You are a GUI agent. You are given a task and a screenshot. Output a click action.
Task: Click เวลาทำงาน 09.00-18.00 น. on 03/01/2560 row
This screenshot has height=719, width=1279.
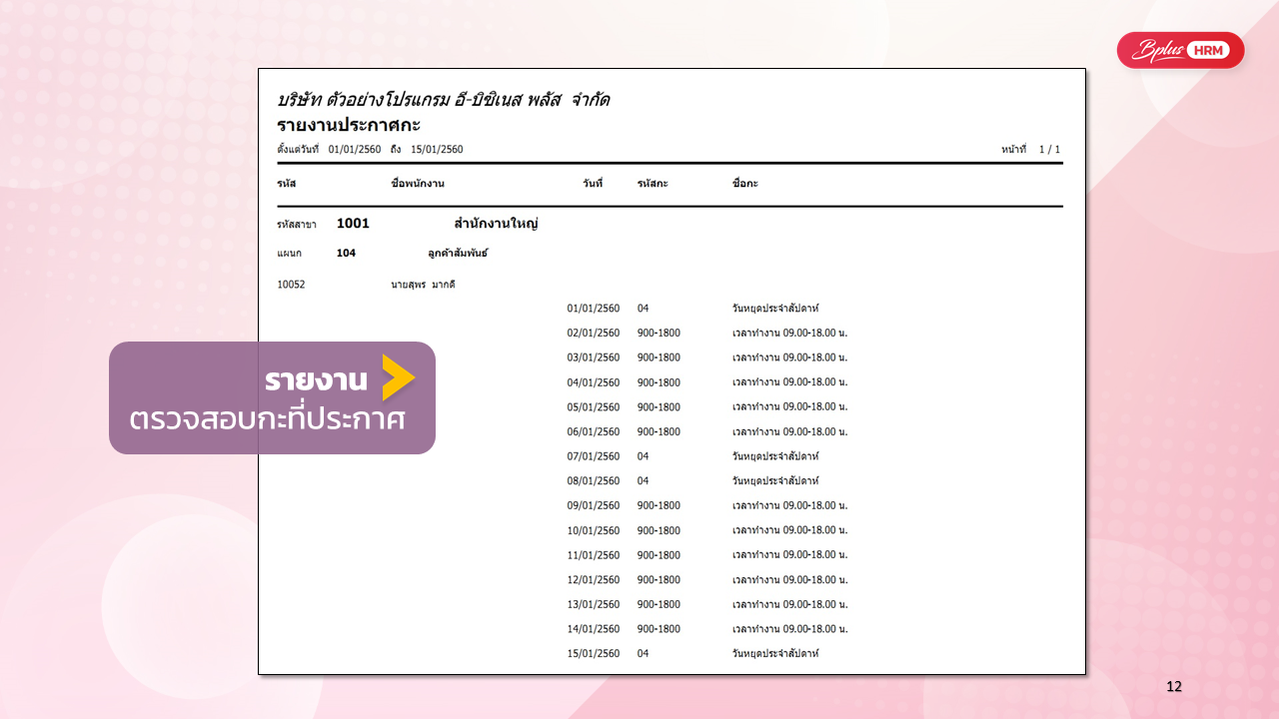pos(789,358)
